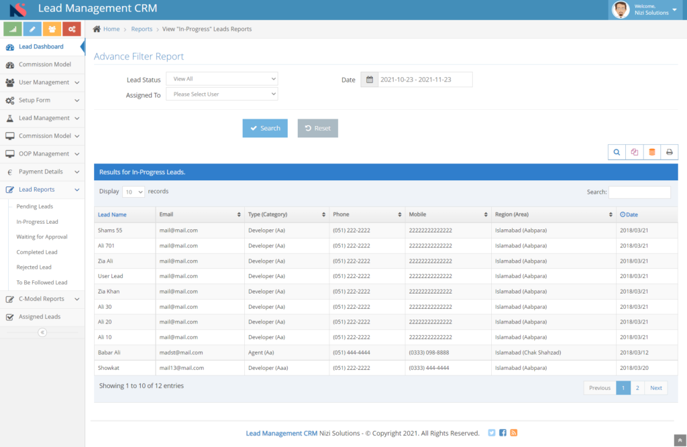Click the Previous pagination button
Screen dimensions: 687x447
pos(600,388)
